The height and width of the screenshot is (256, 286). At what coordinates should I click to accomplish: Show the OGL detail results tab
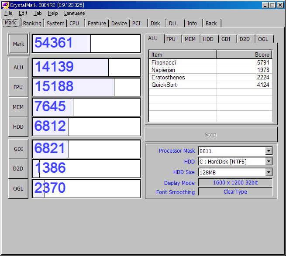[x=264, y=39]
